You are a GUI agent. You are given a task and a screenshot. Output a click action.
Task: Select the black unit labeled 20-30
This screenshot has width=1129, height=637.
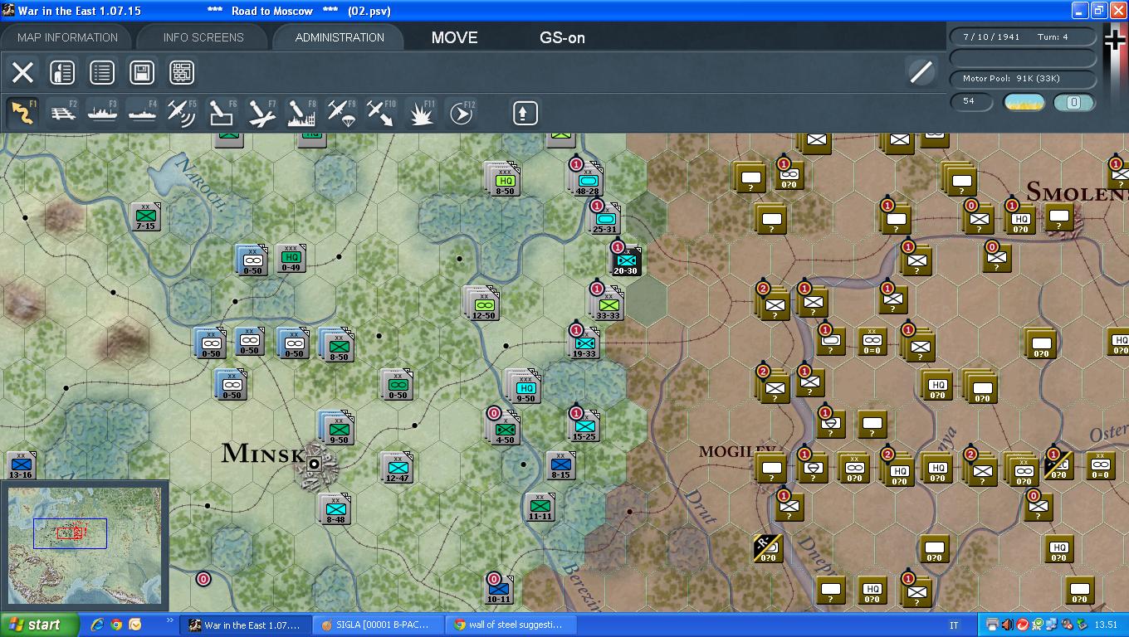point(625,260)
